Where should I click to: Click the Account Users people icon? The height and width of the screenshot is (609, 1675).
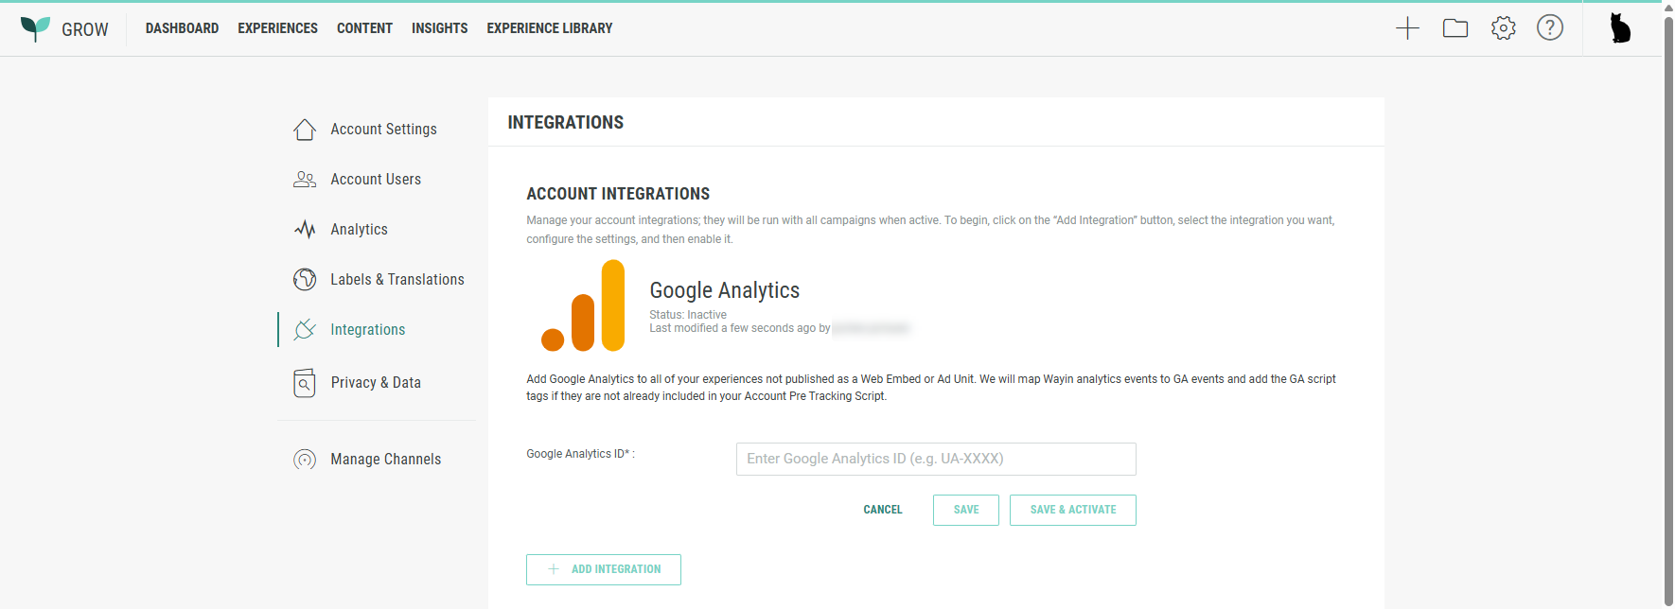tap(305, 180)
